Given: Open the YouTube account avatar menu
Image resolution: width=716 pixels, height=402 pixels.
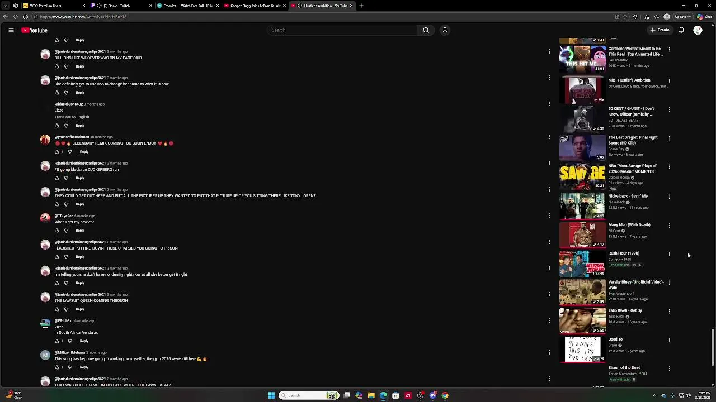Looking at the screenshot, I should click(698, 30).
